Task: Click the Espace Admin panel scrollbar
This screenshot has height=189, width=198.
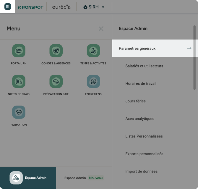Action: (194, 59)
